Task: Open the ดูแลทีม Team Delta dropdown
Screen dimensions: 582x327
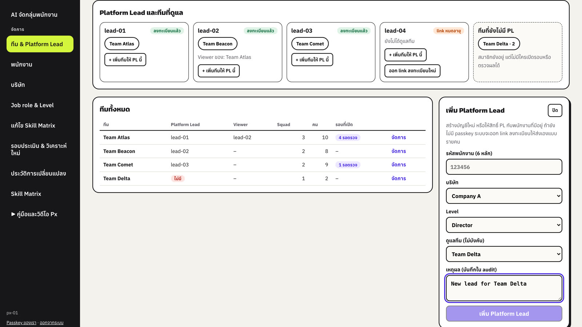Action: tap(504, 254)
